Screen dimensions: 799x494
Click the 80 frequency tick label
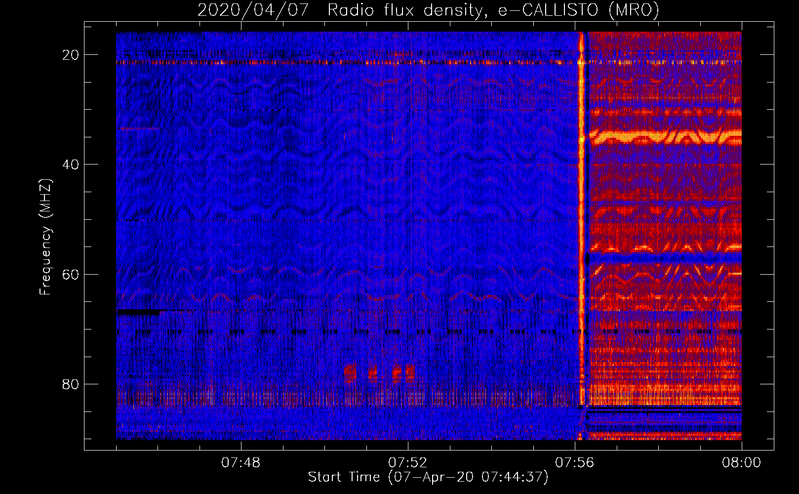pos(71,384)
